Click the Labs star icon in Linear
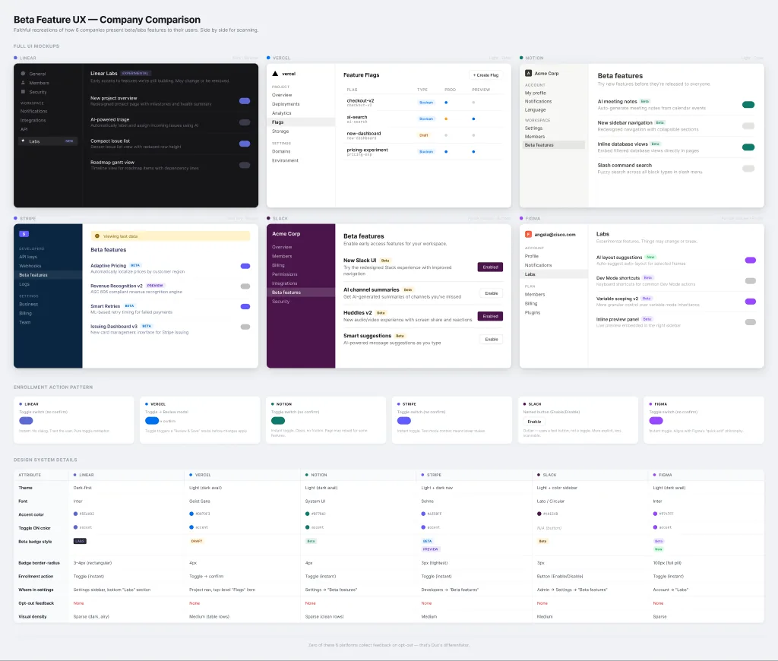This screenshot has width=778, height=661. pyautogui.click(x=23, y=141)
